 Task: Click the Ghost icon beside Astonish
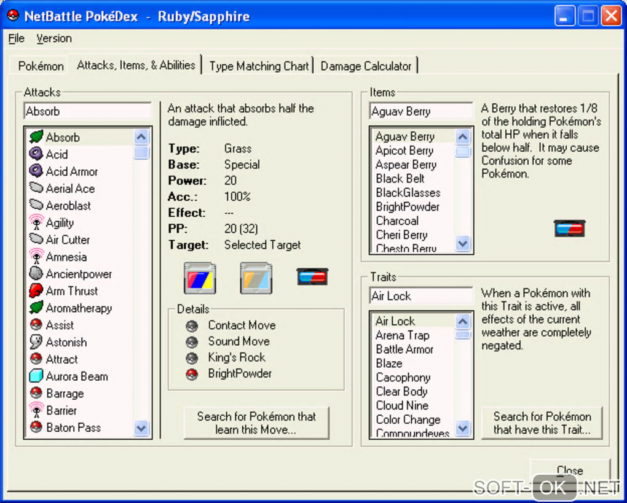[36, 342]
